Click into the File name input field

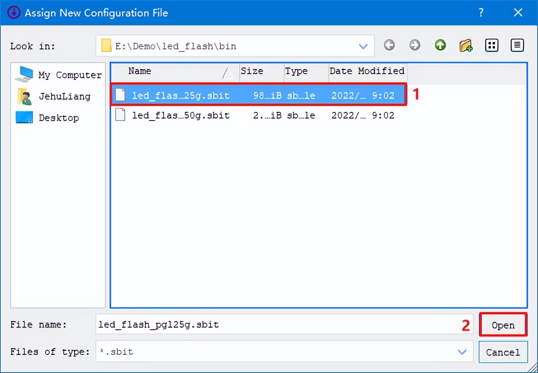point(284,324)
